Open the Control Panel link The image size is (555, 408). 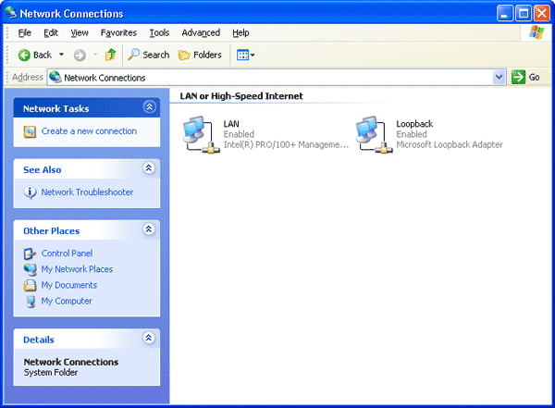(x=67, y=253)
